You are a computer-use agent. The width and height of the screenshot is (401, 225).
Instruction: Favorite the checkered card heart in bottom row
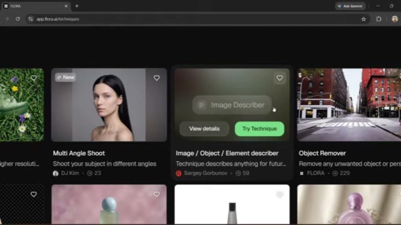(x=33, y=194)
